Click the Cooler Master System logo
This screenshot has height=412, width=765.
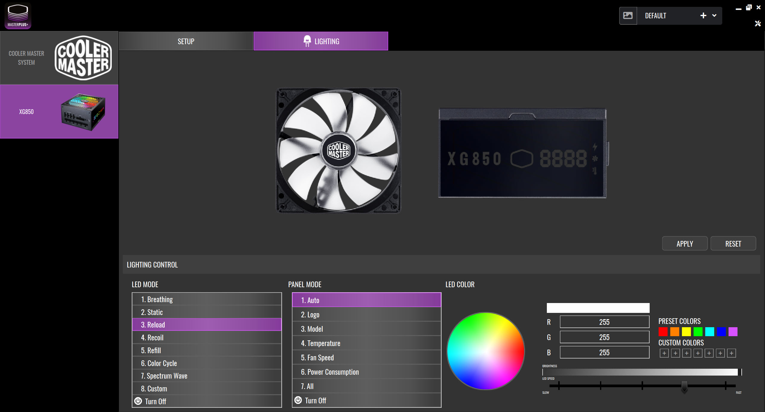click(x=83, y=58)
